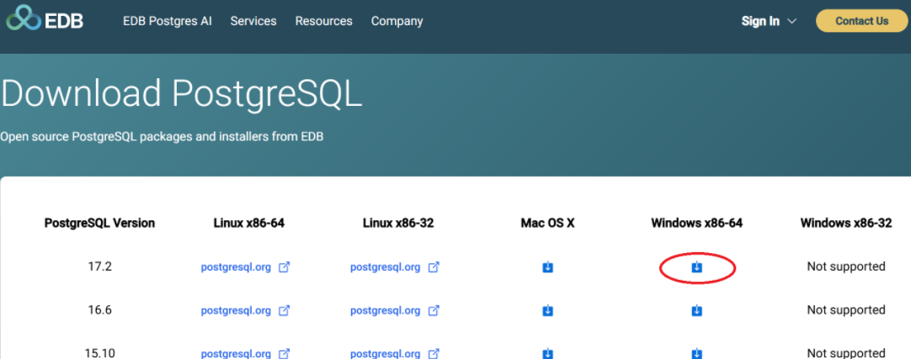Download PostgreSQL 16.6 for Windows x86-64
The width and height of the screenshot is (911, 359).
[x=696, y=311]
